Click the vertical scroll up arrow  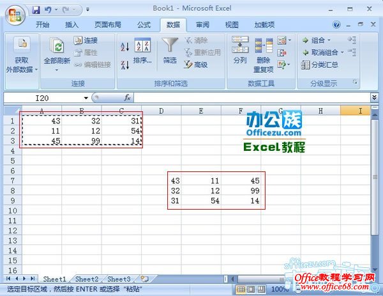point(375,114)
